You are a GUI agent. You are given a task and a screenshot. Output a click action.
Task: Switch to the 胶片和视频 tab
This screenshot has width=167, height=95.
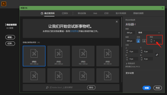pos(121,13)
